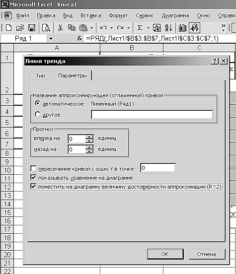This screenshot has height=274, width=236.
Task: Click the Save floppy disk icon
Action: tap(32, 28)
